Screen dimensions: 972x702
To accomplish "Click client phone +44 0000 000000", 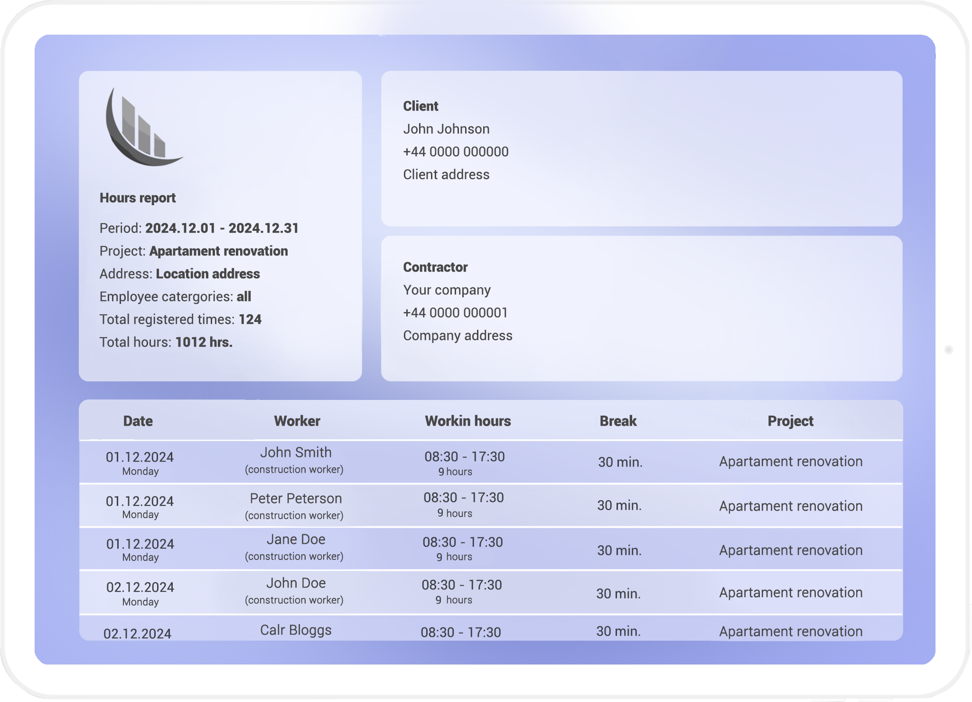I will 456,152.
